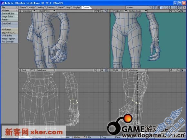Click the pan icon in the Back viewport
The image size is (187, 140).
coord(95,70)
